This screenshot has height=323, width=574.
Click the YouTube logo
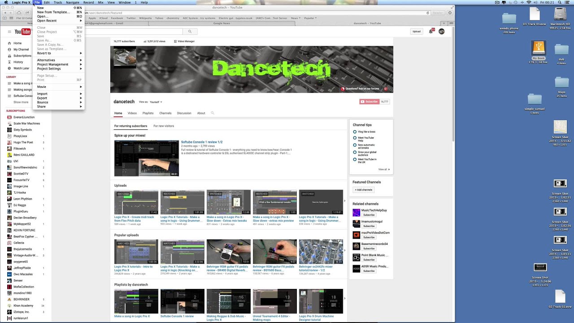(x=22, y=31)
